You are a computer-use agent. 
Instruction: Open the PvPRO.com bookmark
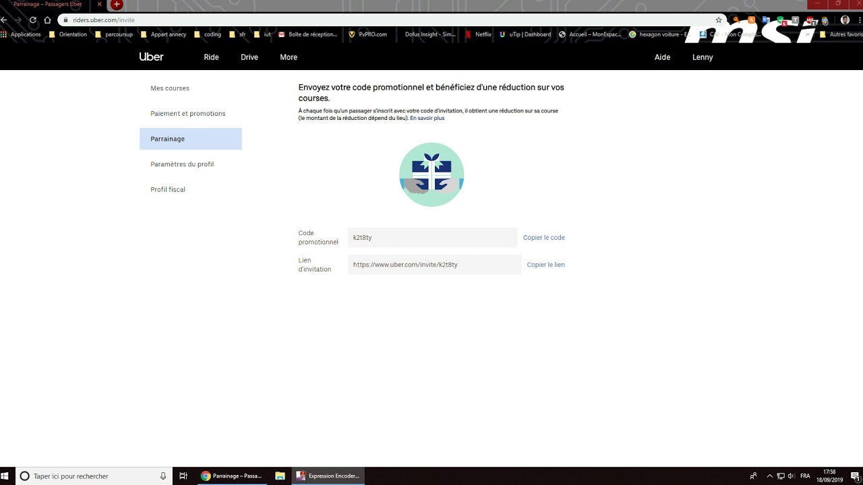368,34
